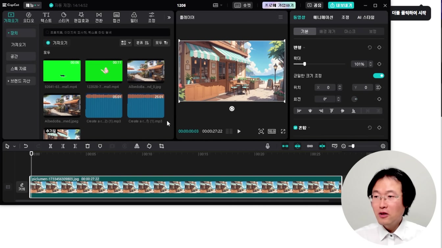The image size is (442, 248).
Task: Toggle preview axis in timeline toolbar
Action: [322, 146]
